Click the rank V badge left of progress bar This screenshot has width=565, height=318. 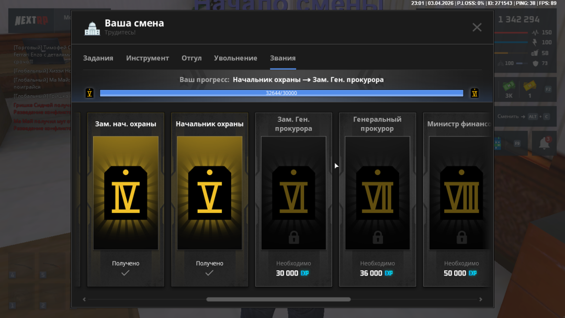[89, 93]
